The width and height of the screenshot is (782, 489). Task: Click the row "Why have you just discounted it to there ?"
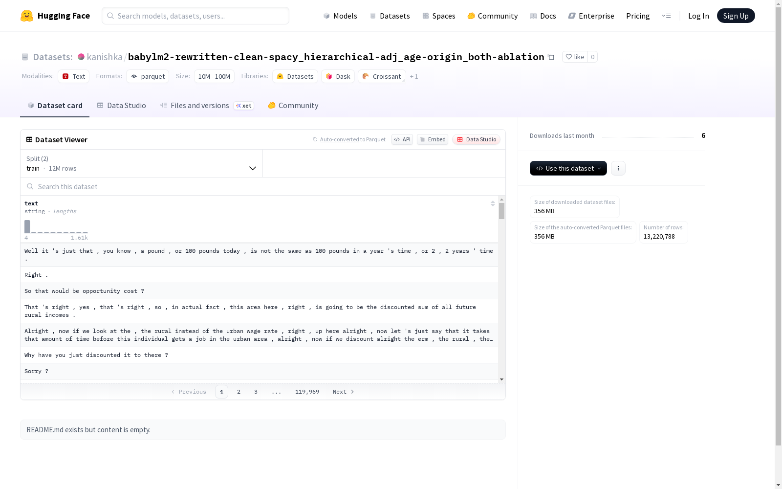pyautogui.click(x=259, y=355)
